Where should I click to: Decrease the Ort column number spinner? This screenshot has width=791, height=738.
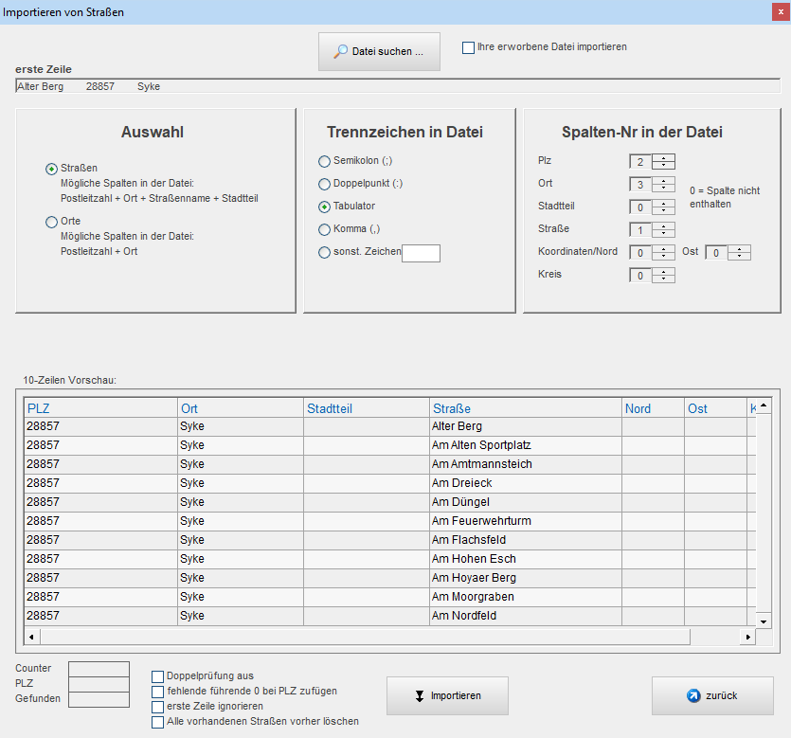(664, 189)
